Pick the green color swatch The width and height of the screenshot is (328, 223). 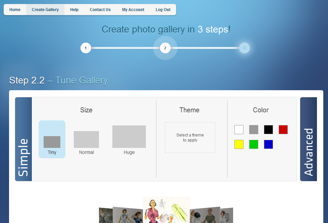point(254,144)
